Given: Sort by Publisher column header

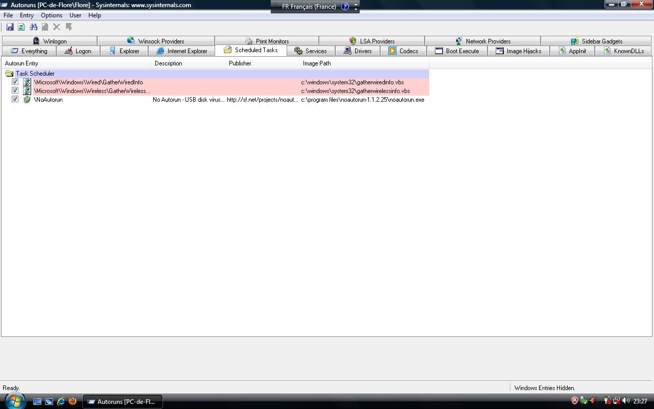Looking at the screenshot, I should click(x=263, y=63).
